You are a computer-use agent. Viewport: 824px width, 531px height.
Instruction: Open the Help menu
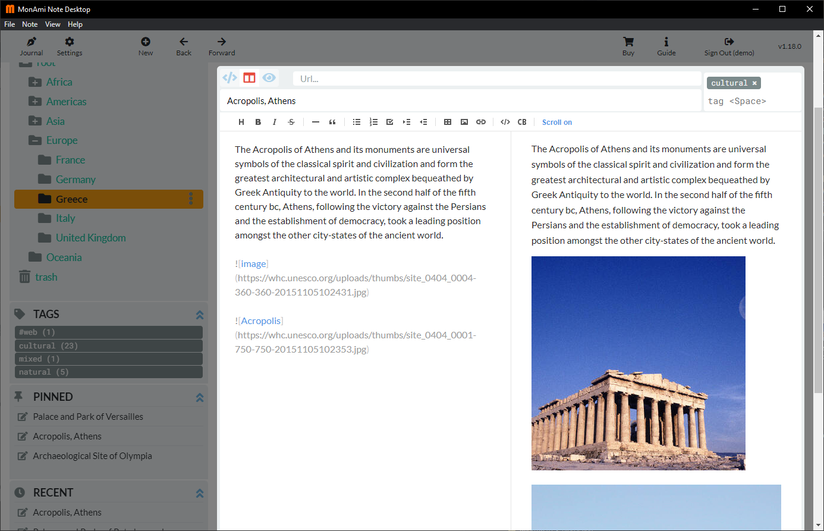coord(75,24)
